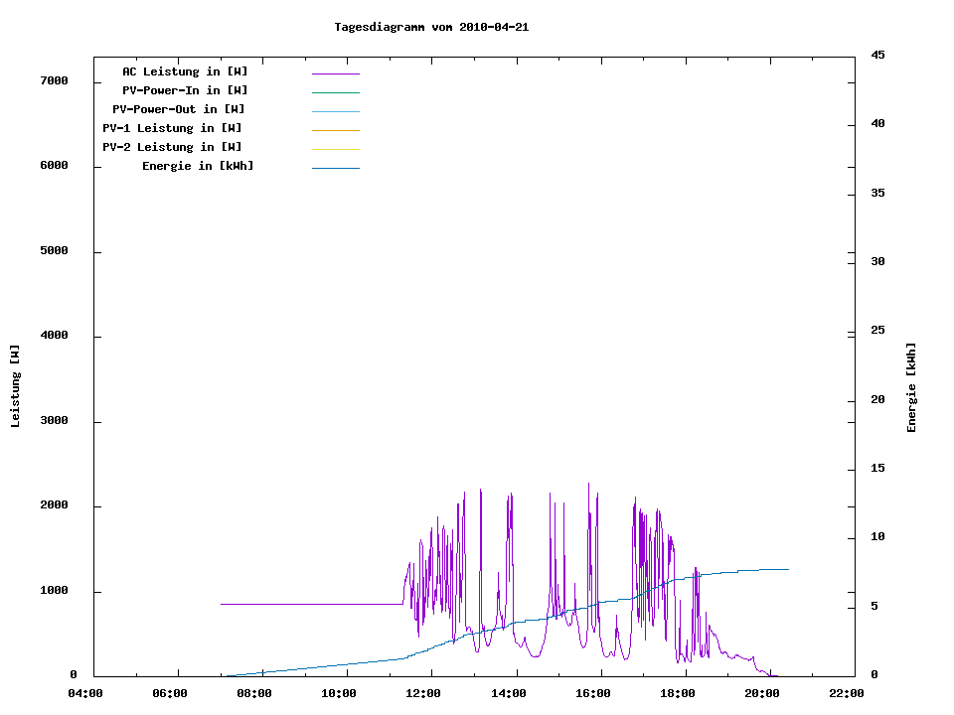Click the purple line sample beside AC Leistung
The image size is (954, 715).
point(335,73)
